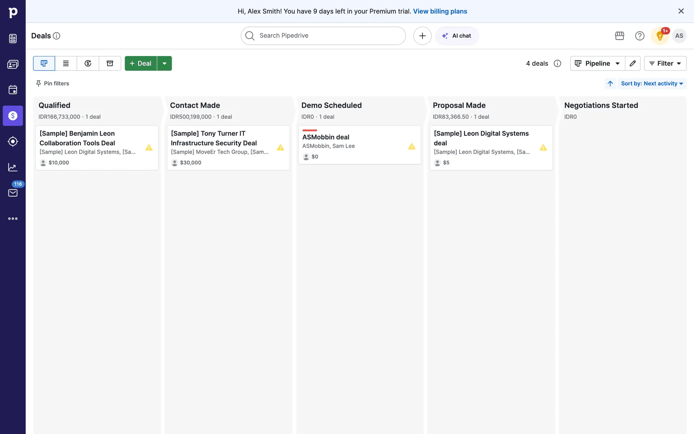Open the Campaigns target sidebar icon

[x=13, y=141]
